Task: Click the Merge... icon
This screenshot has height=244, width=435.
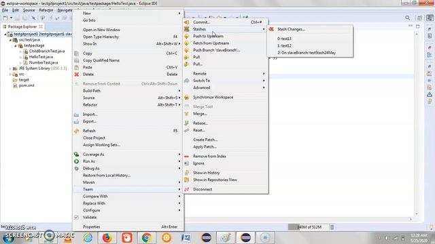Action: pyautogui.click(x=187, y=114)
